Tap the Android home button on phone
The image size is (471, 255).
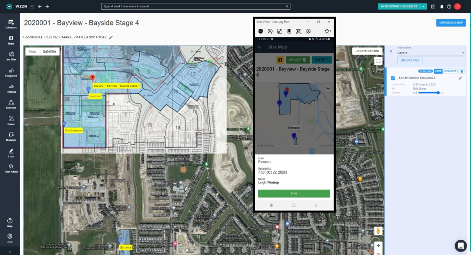click(294, 205)
